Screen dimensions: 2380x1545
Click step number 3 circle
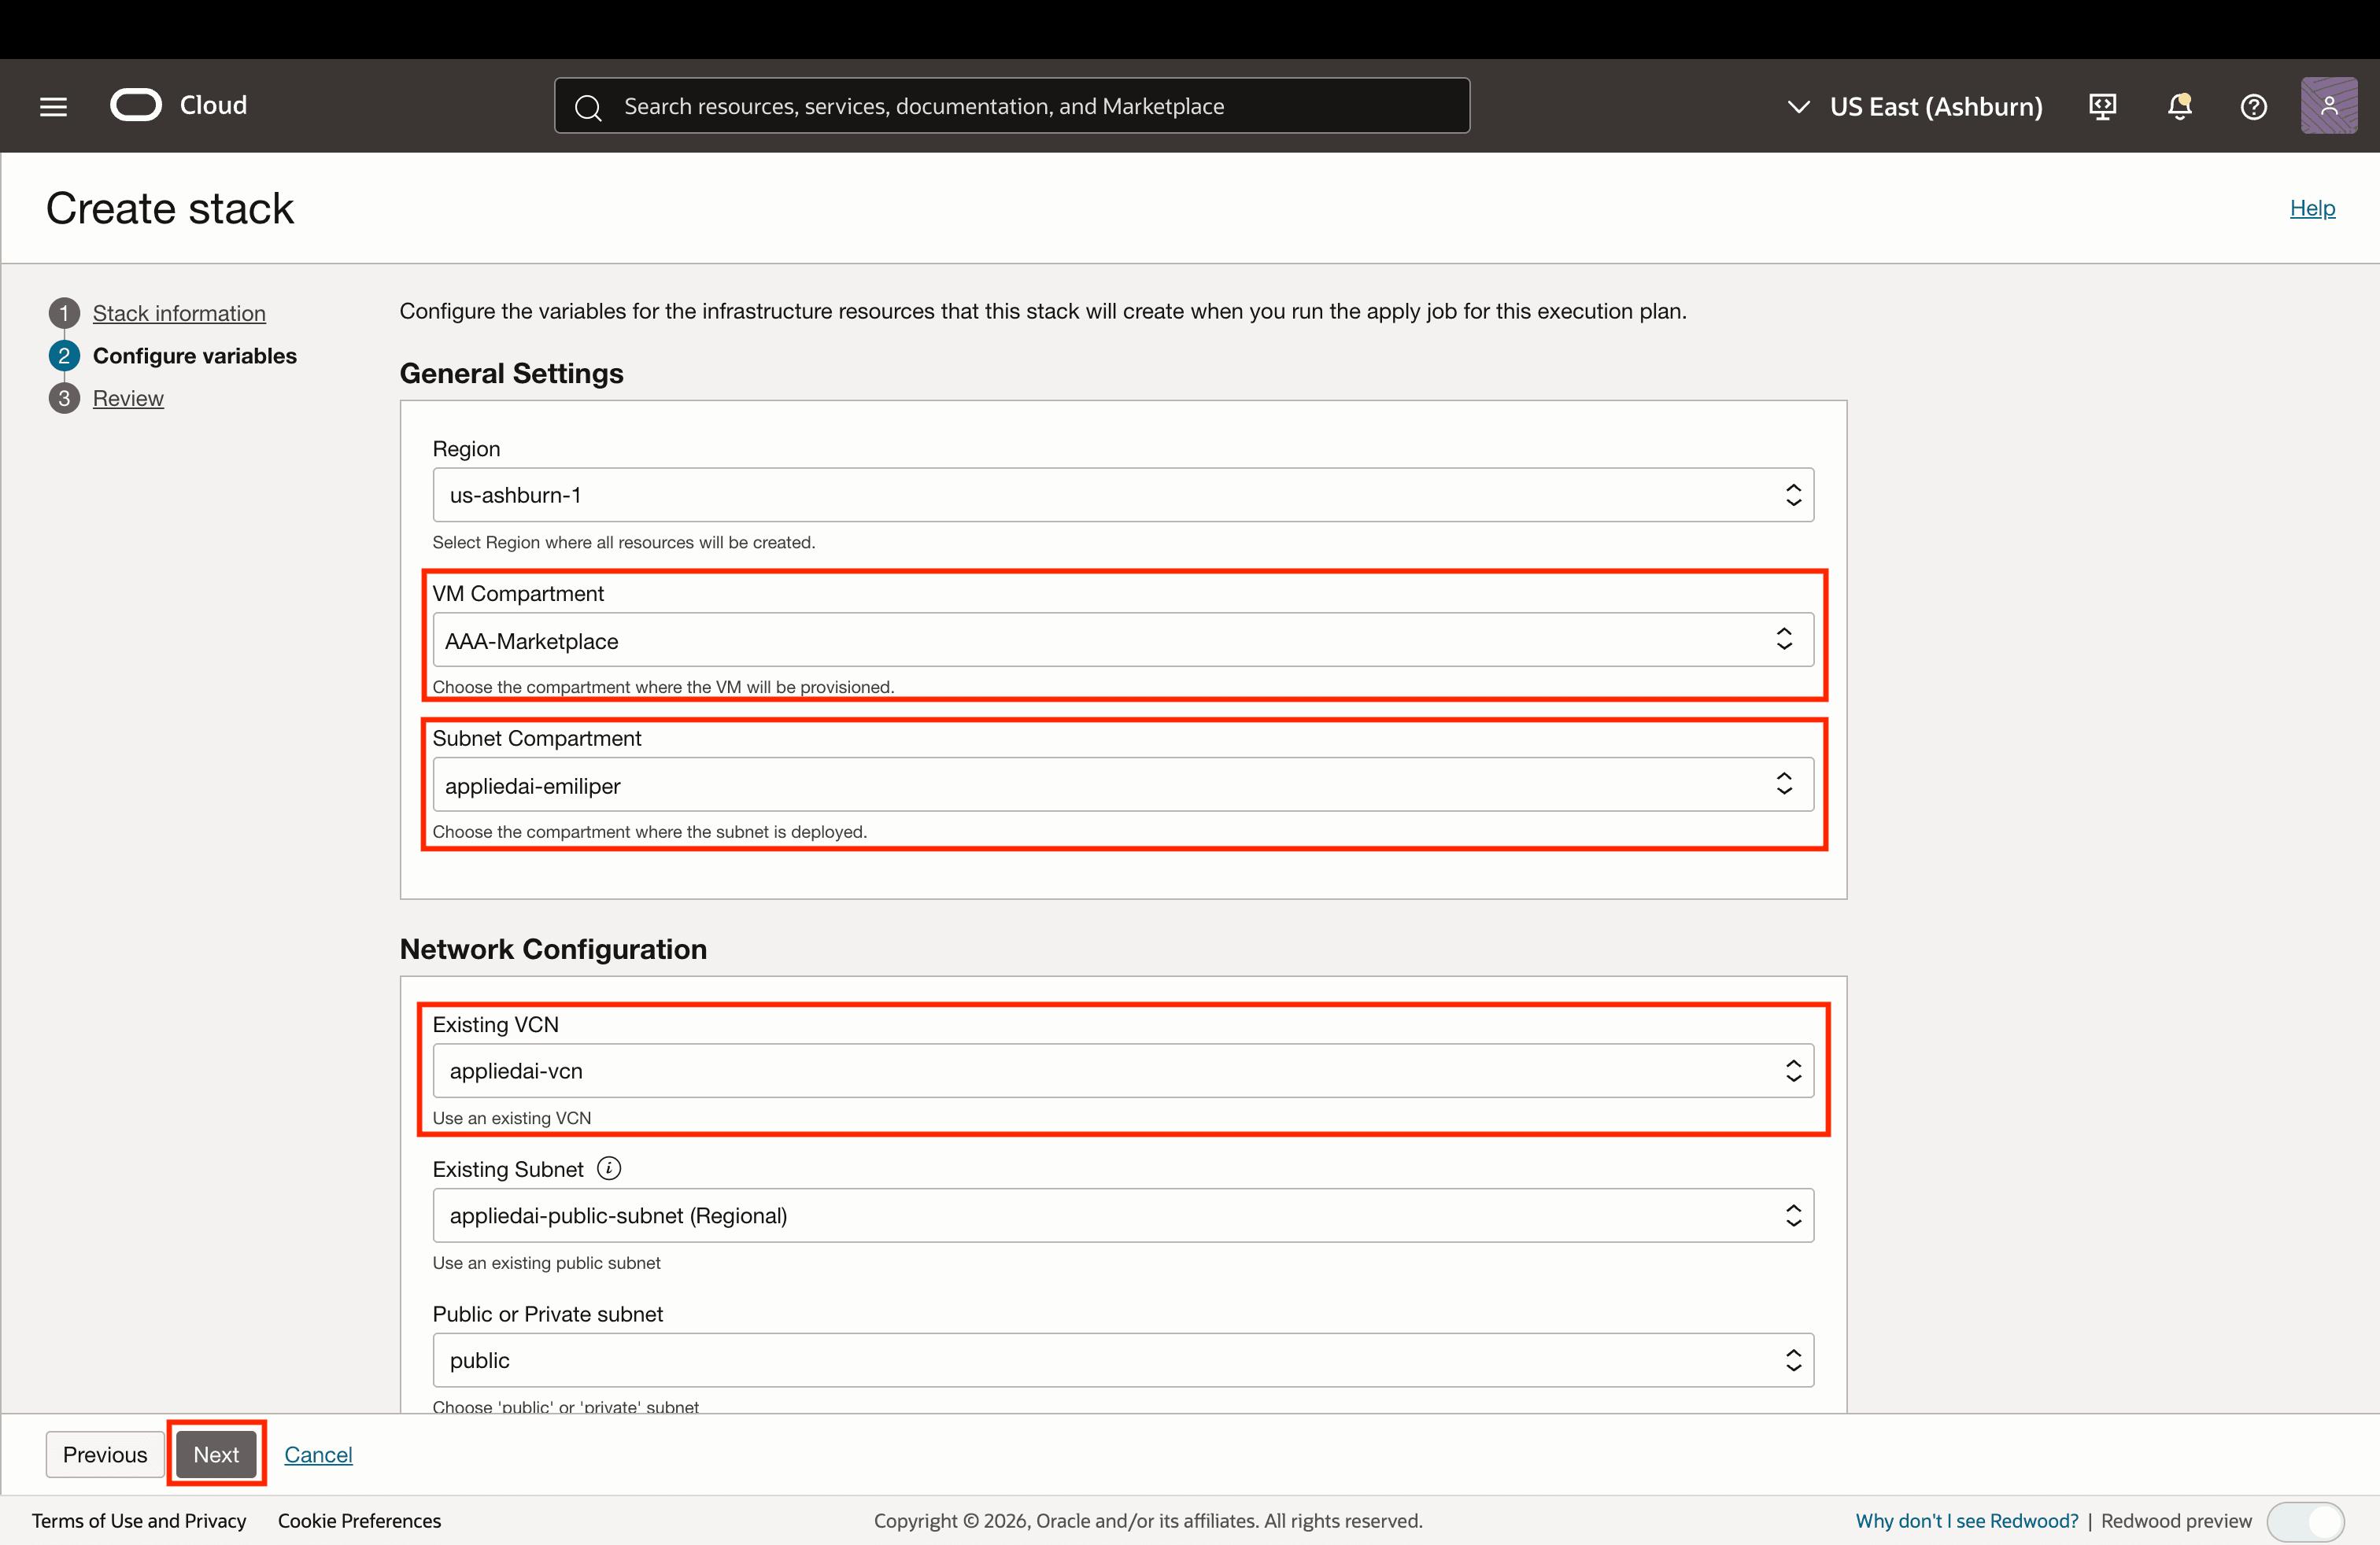[x=64, y=398]
